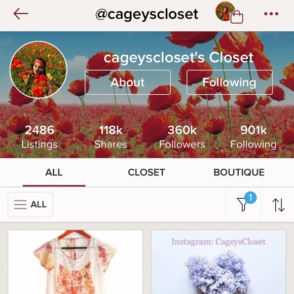Screen dimensions: 294x294
Task: Tap the blue filter count badge
Action: point(250,198)
